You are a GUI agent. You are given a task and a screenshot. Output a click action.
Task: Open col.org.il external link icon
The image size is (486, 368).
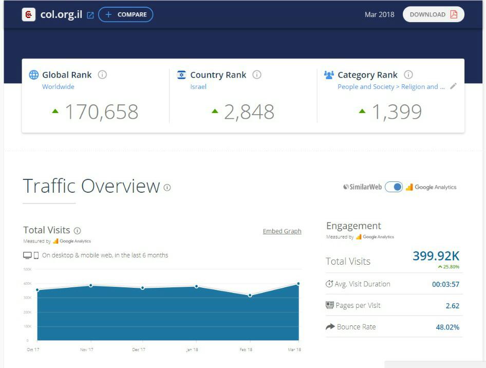pyautogui.click(x=90, y=15)
